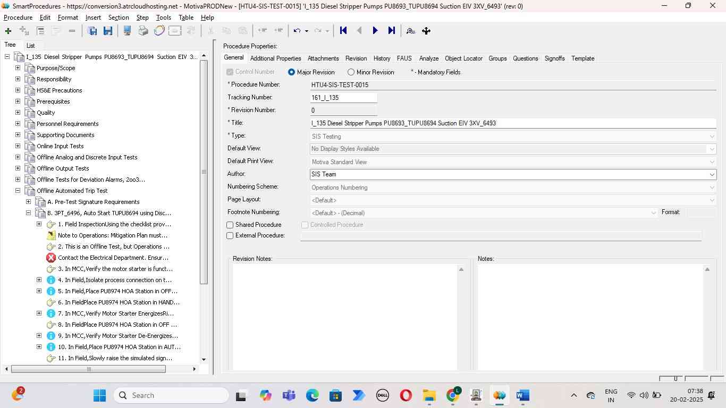Viewport: 726px width, 408px height.
Task: Check the External Procedure checkbox
Action: 230,236
